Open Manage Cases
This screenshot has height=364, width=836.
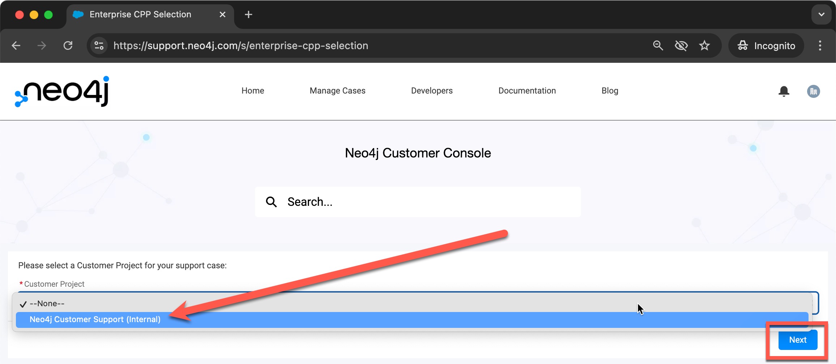pyautogui.click(x=337, y=91)
